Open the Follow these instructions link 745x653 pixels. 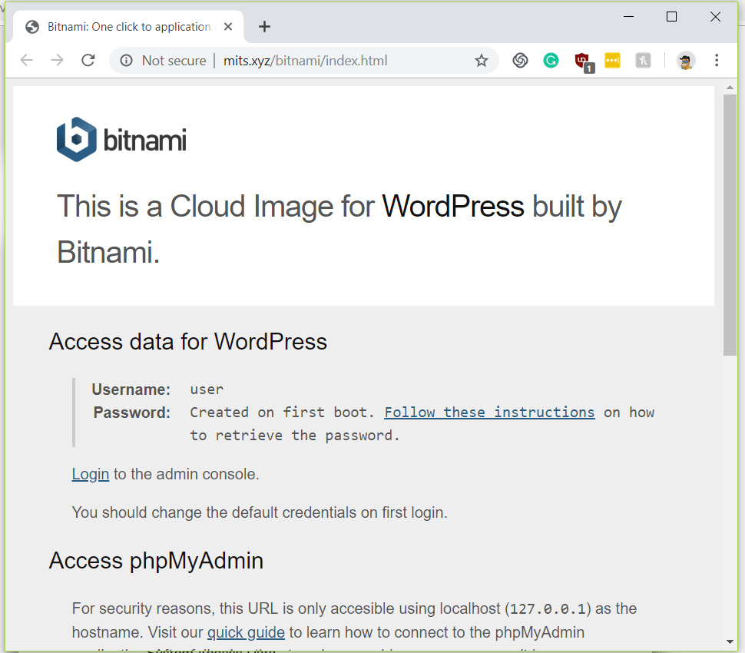(x=489, y=412)
